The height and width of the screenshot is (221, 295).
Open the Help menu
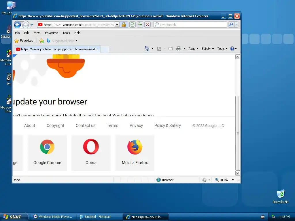(77, 33)
